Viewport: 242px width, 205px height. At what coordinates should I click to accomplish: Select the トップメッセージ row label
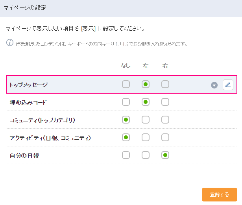[x=29, y=85]
